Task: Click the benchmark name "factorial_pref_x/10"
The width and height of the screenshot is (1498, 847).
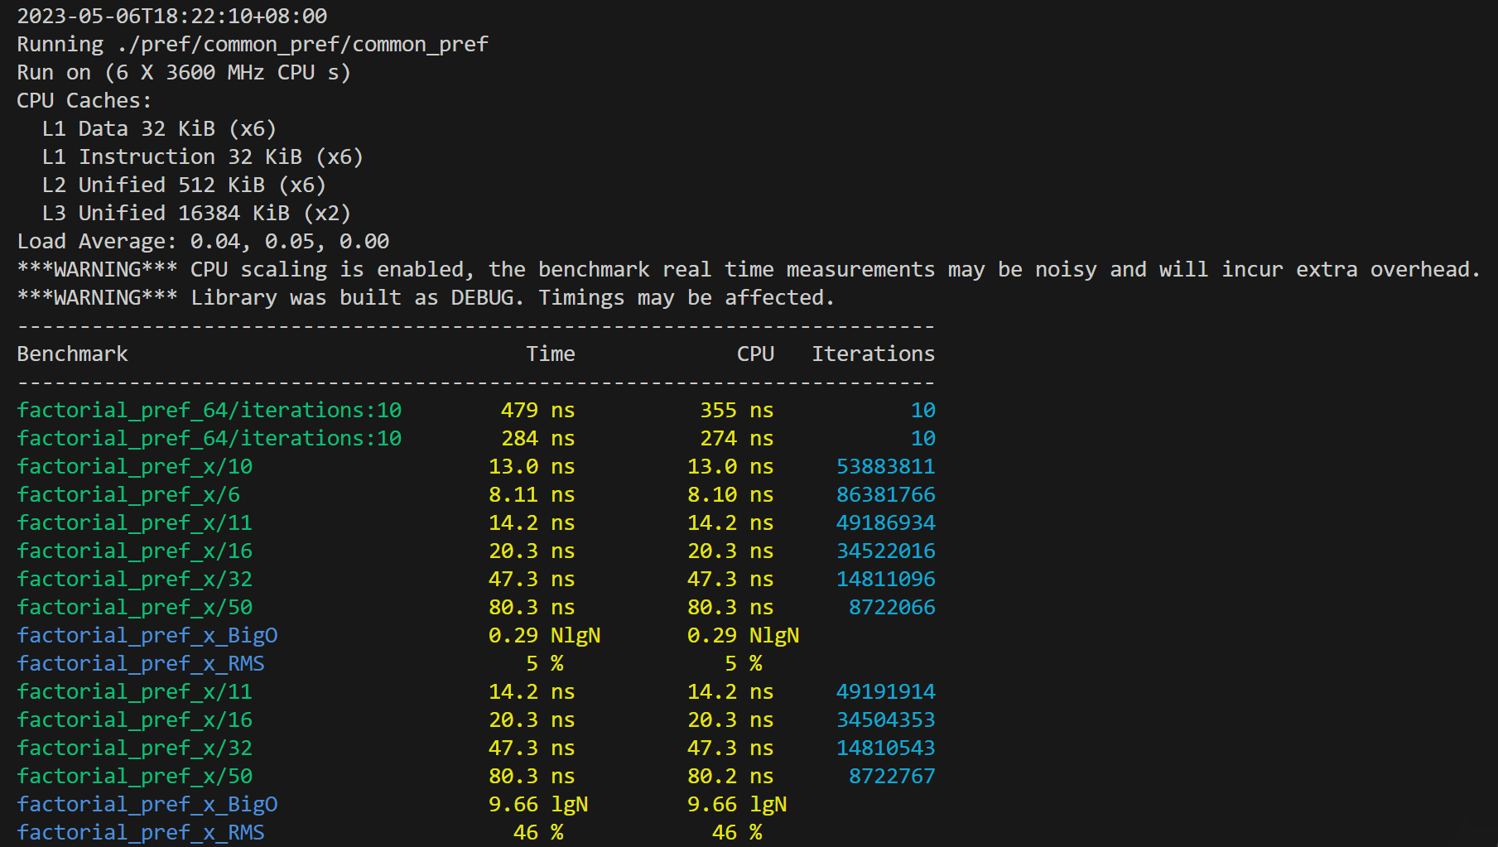Action: (135, 466)
